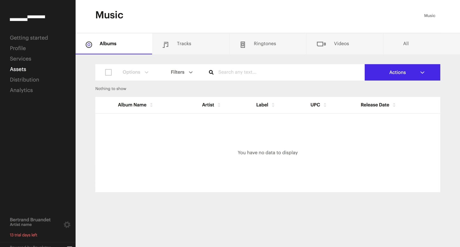This screenshot has width=460, height=247.
Task: Click the Music breadcrumb at top right
Action: tap(430, 15)
